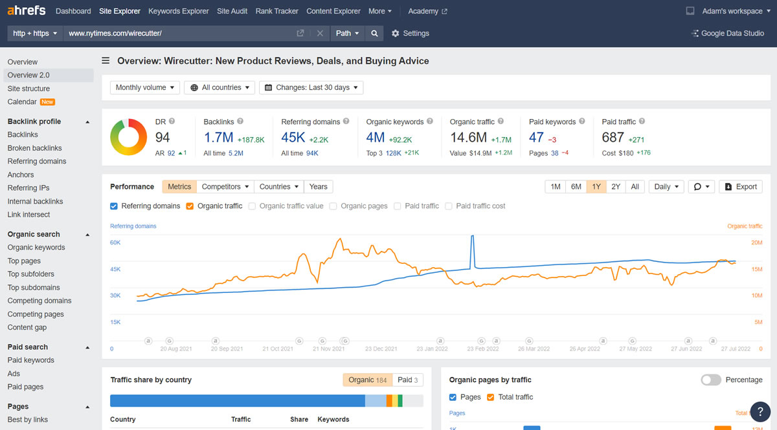Go to Keywords Explorer
Screen dimensions: 777x430
[179, 11]
